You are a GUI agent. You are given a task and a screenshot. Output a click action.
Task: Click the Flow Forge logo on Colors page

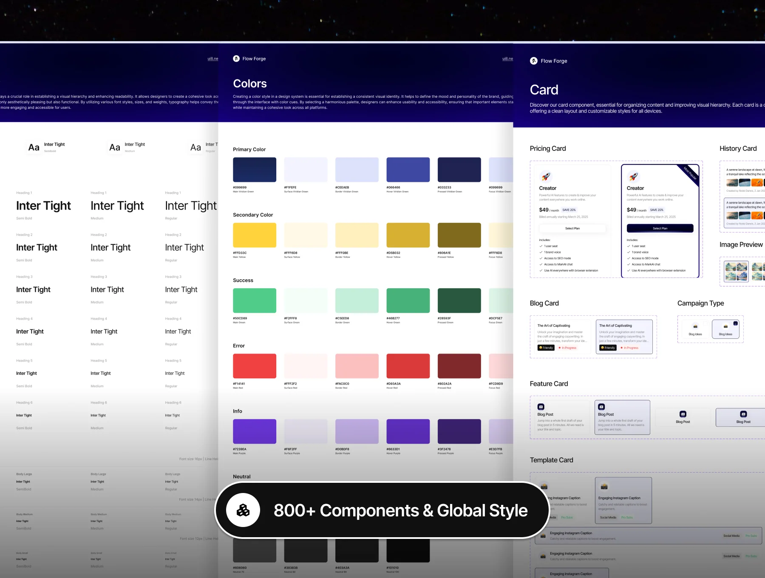coord(236,59)
